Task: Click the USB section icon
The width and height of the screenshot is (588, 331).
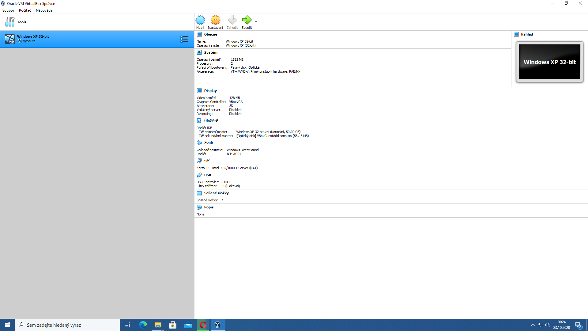Action: click(199, 175)
